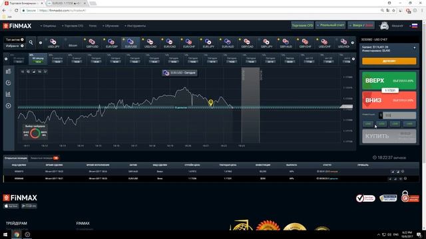Click the FINMAX logo in header

coord(17,26)
